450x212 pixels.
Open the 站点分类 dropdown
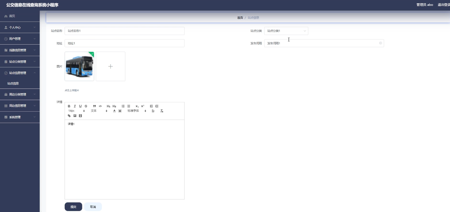[x=286, y=31]
